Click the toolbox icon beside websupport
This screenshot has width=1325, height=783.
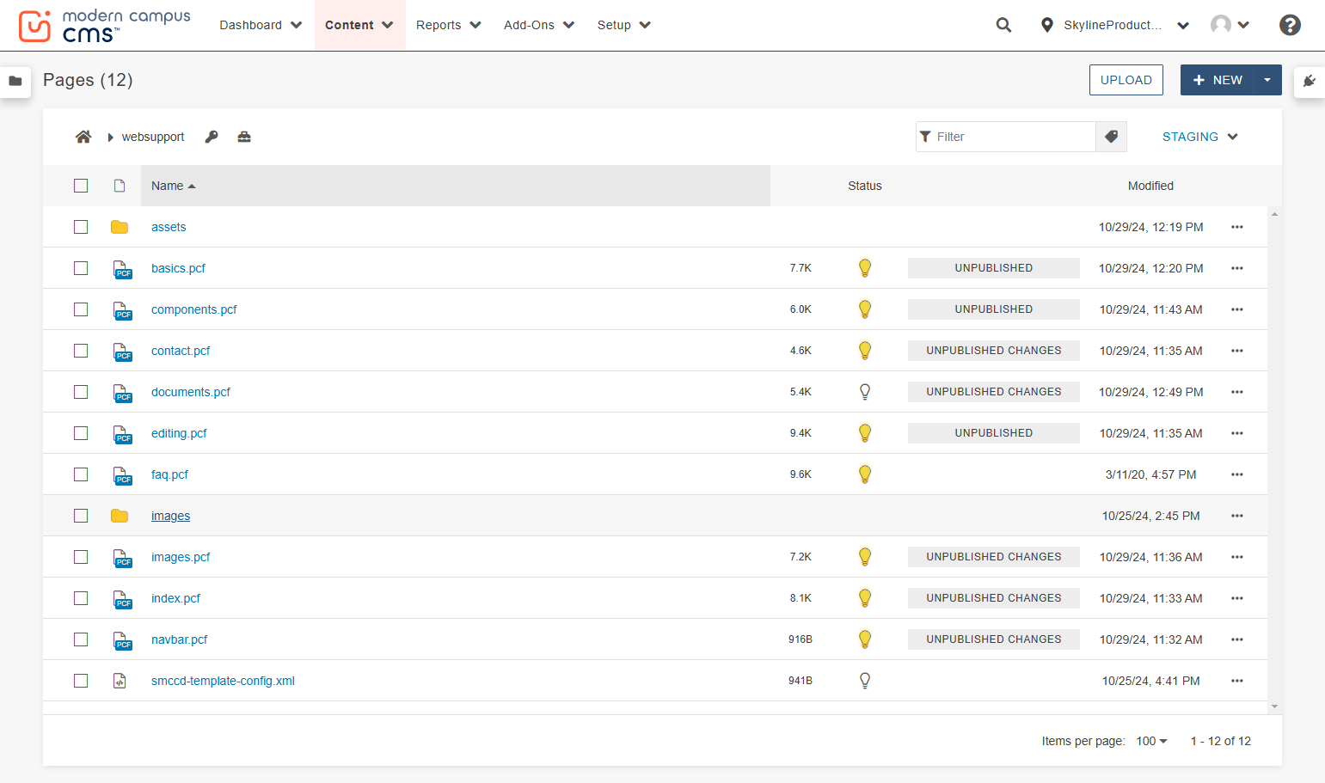[244, 137]
